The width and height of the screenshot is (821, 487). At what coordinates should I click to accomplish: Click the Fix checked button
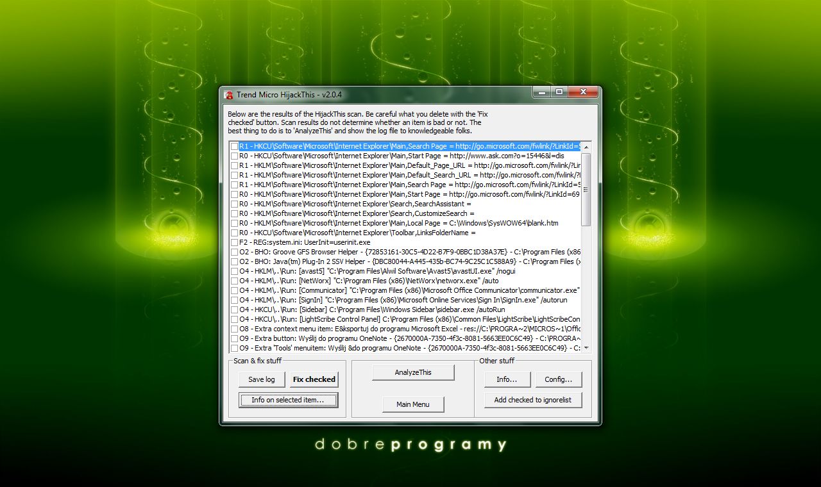pyautogui.click(x=314, y=379)
